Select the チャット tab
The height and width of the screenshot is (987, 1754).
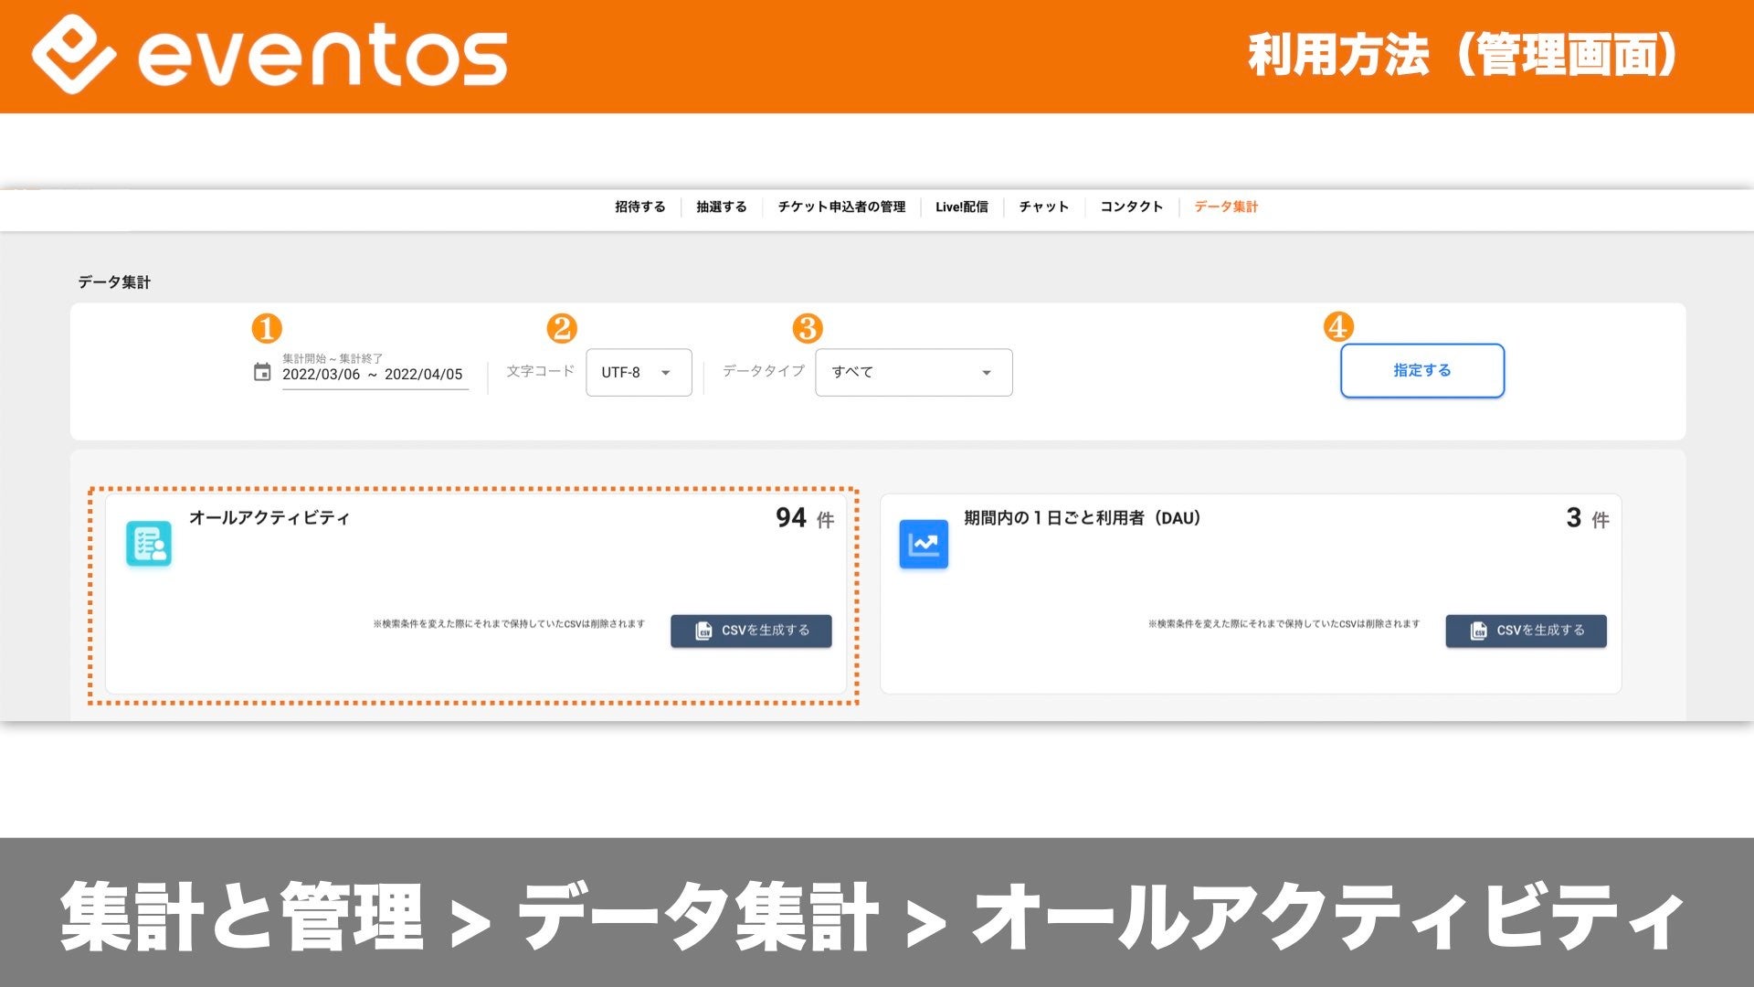click(1043, 207)
